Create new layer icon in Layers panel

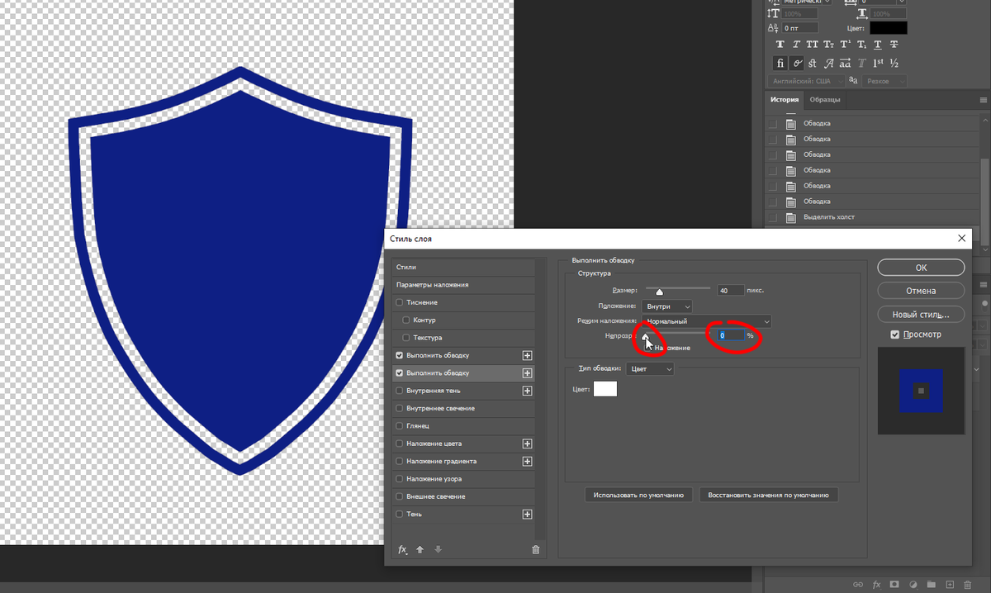[x=950, y=584]
